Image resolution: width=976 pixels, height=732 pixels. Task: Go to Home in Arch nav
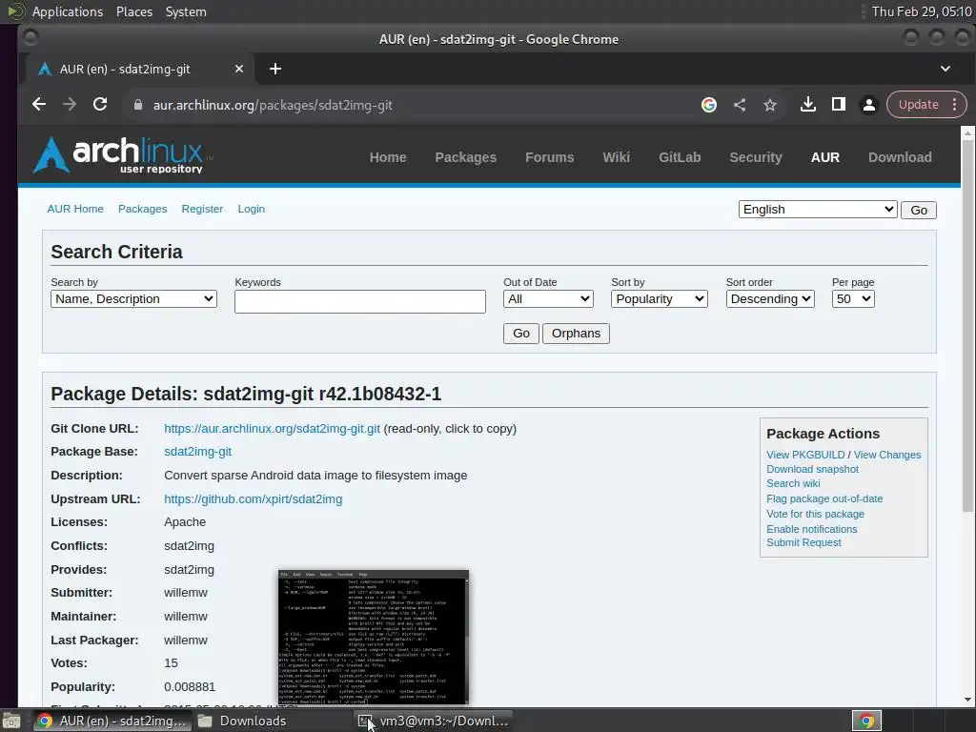[x=388, y=157]
